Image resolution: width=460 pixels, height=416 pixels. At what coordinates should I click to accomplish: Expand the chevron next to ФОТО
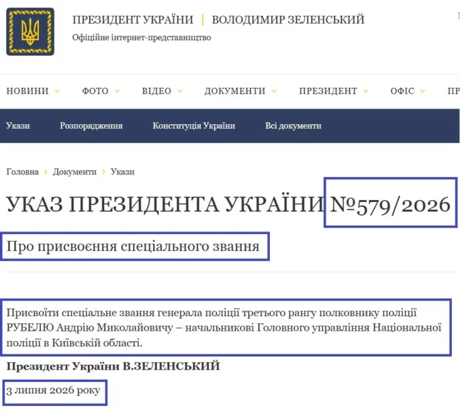117,91
